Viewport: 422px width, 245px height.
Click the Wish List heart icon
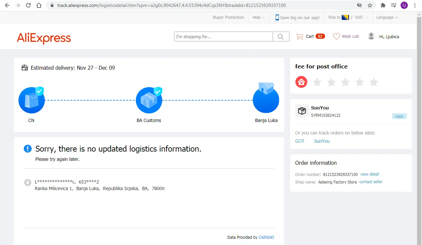pos(336,37)
